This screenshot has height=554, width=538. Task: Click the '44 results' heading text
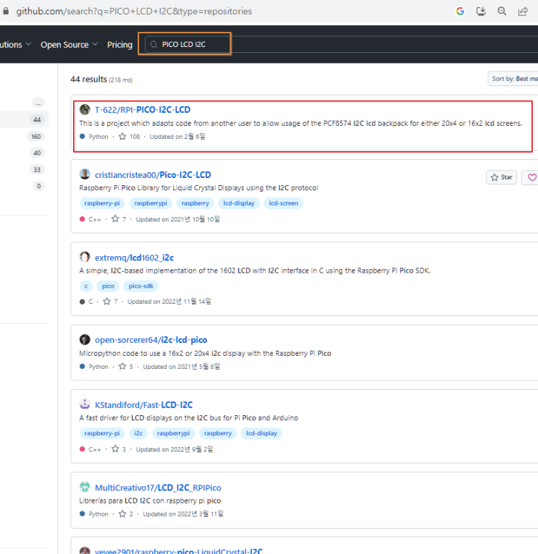pyautogui.click(x=88, y=79)
